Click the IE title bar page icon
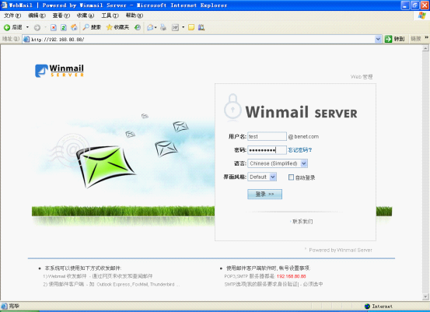The image size is (430, 312). pyautogui.click(x=4, y=5)
